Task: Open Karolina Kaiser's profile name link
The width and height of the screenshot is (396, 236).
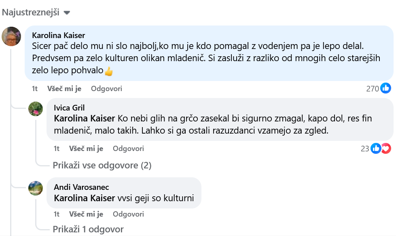Action: click(58, 35)
